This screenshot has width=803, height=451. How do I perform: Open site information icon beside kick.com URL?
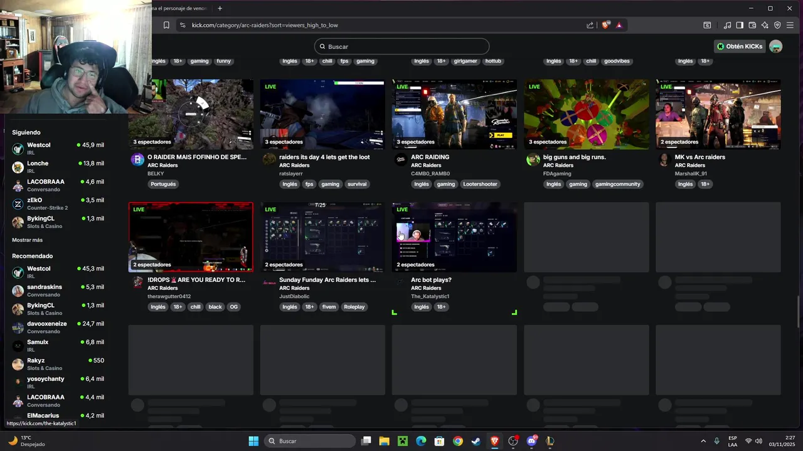pyautogui.click(x=183, y=25)
